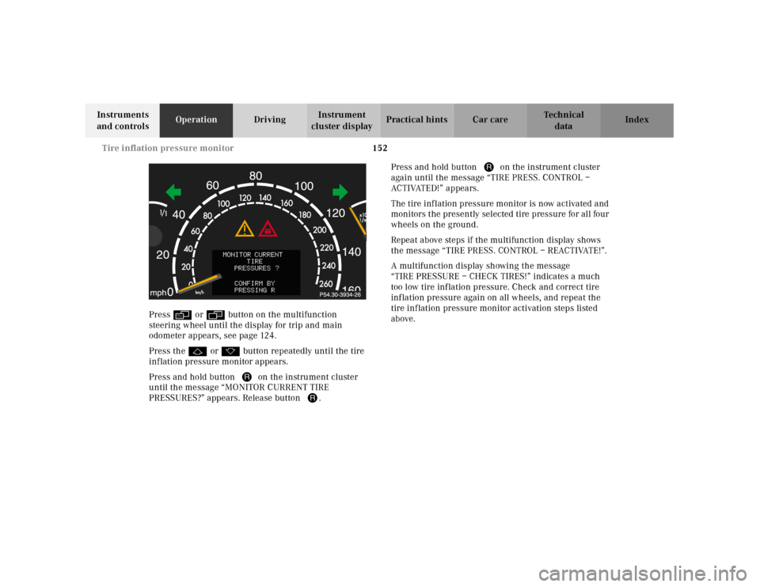This screenshot has height=587, width=760.
Task: Click the R button icon in right column
Action: [x=488, y=167]
